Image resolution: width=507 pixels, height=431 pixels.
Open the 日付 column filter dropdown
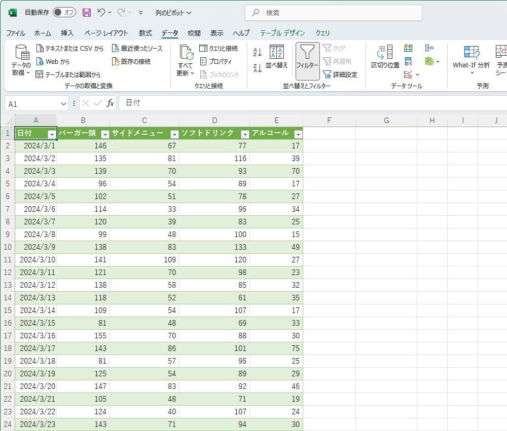[x=51, y=134]
